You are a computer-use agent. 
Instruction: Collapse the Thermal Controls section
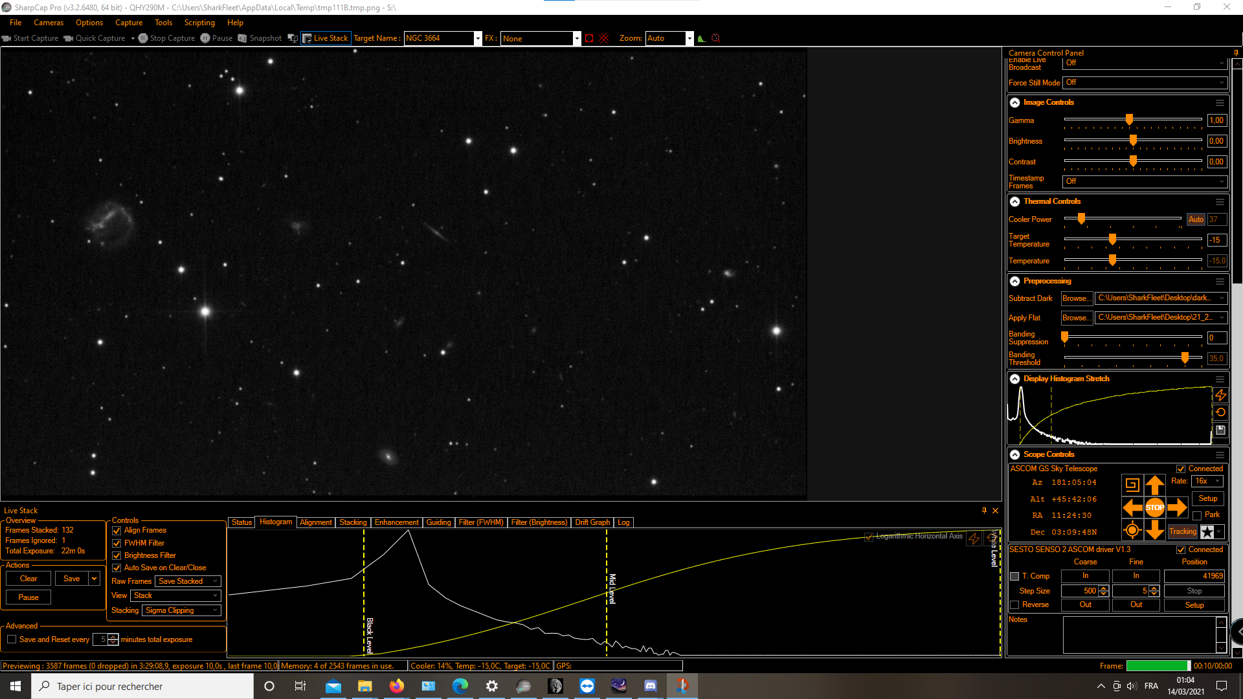pos(1014,201)
